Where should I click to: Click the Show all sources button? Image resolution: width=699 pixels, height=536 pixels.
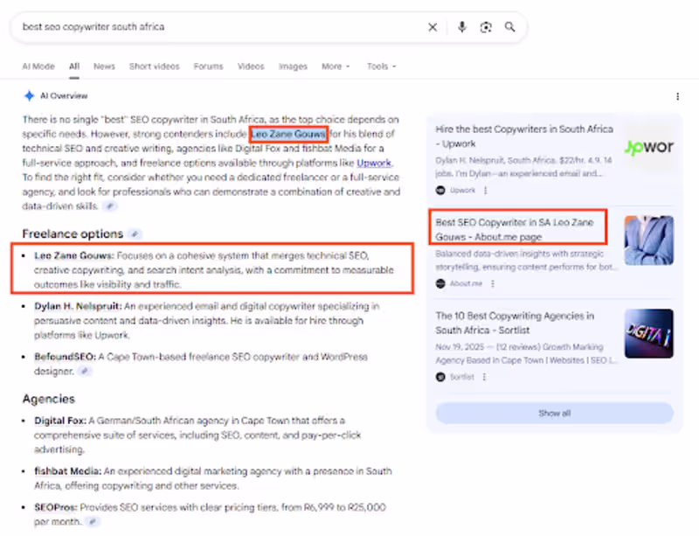pyautogui.click(x=554, y=414)
